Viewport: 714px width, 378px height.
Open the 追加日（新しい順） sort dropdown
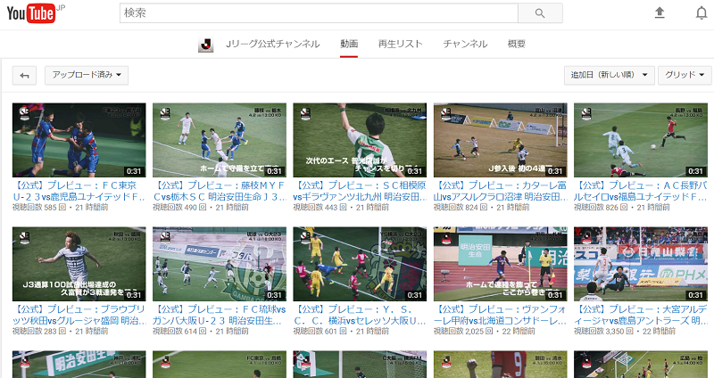tap(610, 76)
